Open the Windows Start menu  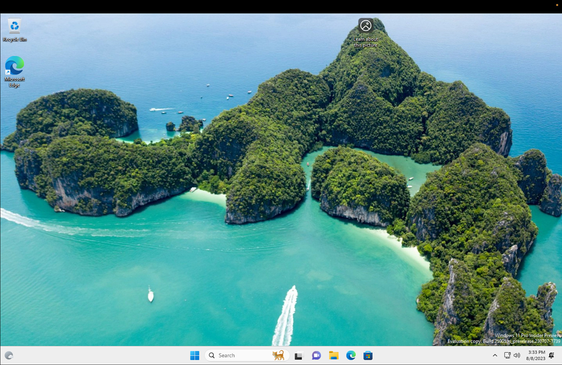tap(195, 356)
